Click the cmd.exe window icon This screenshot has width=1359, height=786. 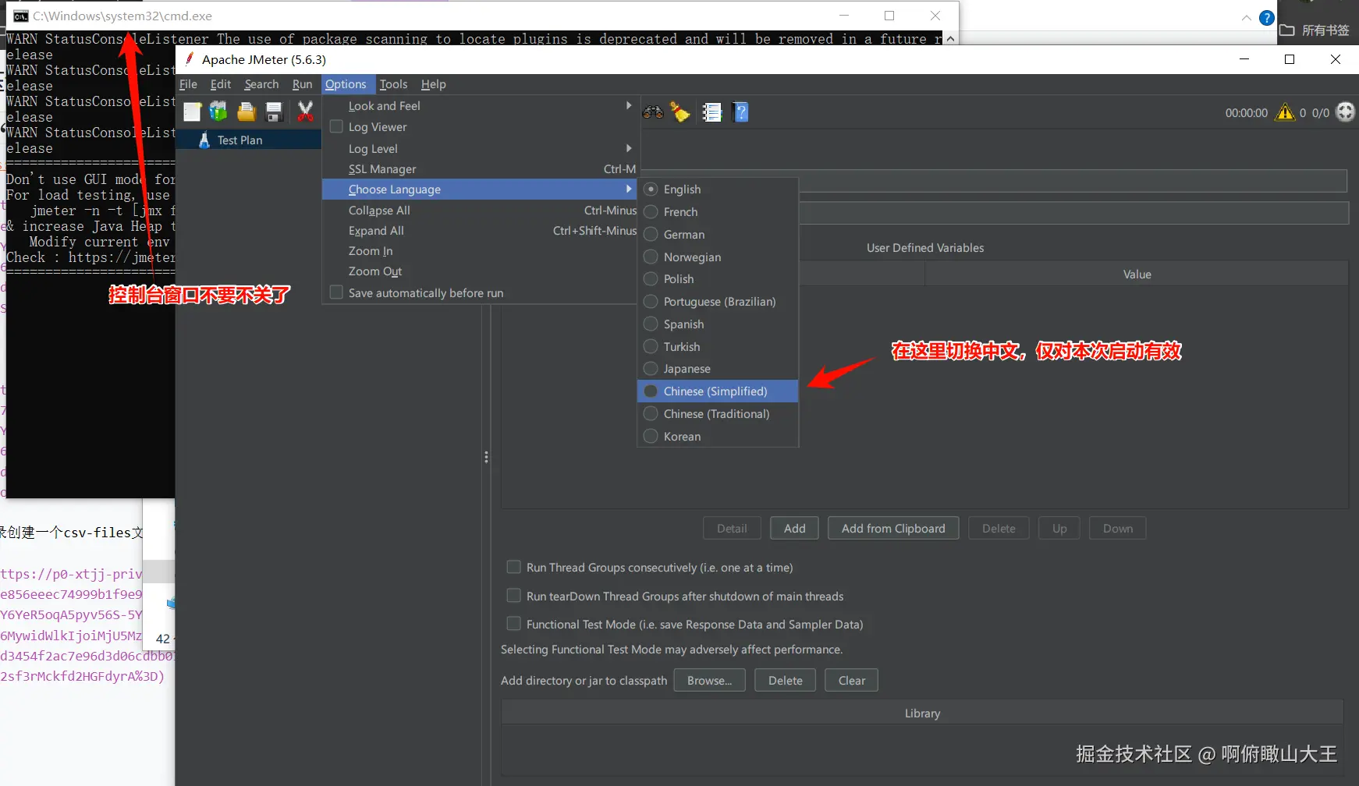(x=21, y=16)
